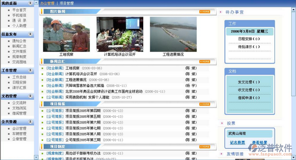Click MORE button in 图片新闻 section
This screenshot has width=296, height=160.
pos(205,12)
